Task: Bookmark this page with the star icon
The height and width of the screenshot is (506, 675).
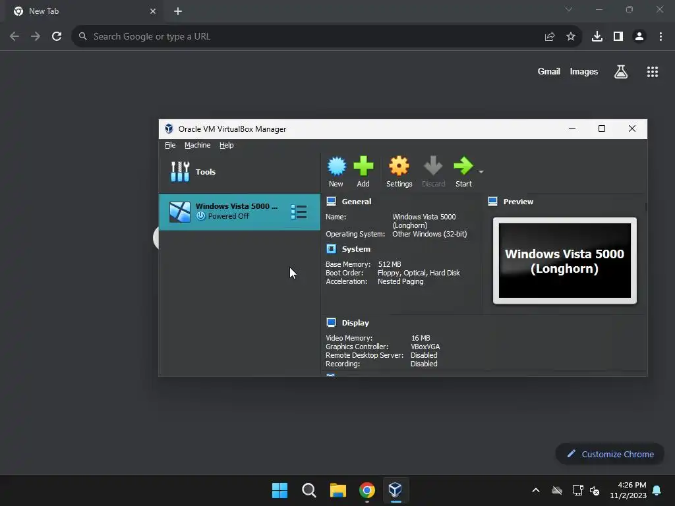Action: pos(571,36)
